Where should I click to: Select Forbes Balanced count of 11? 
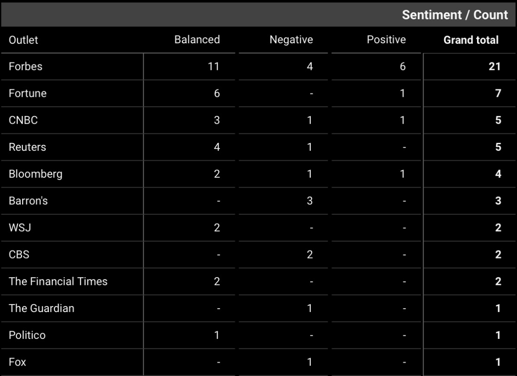213,66
